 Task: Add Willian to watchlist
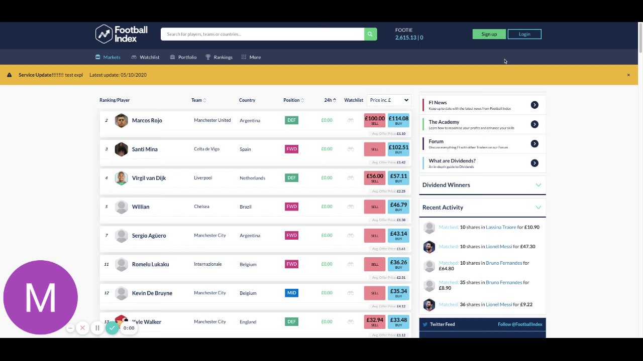pos(351,207)
